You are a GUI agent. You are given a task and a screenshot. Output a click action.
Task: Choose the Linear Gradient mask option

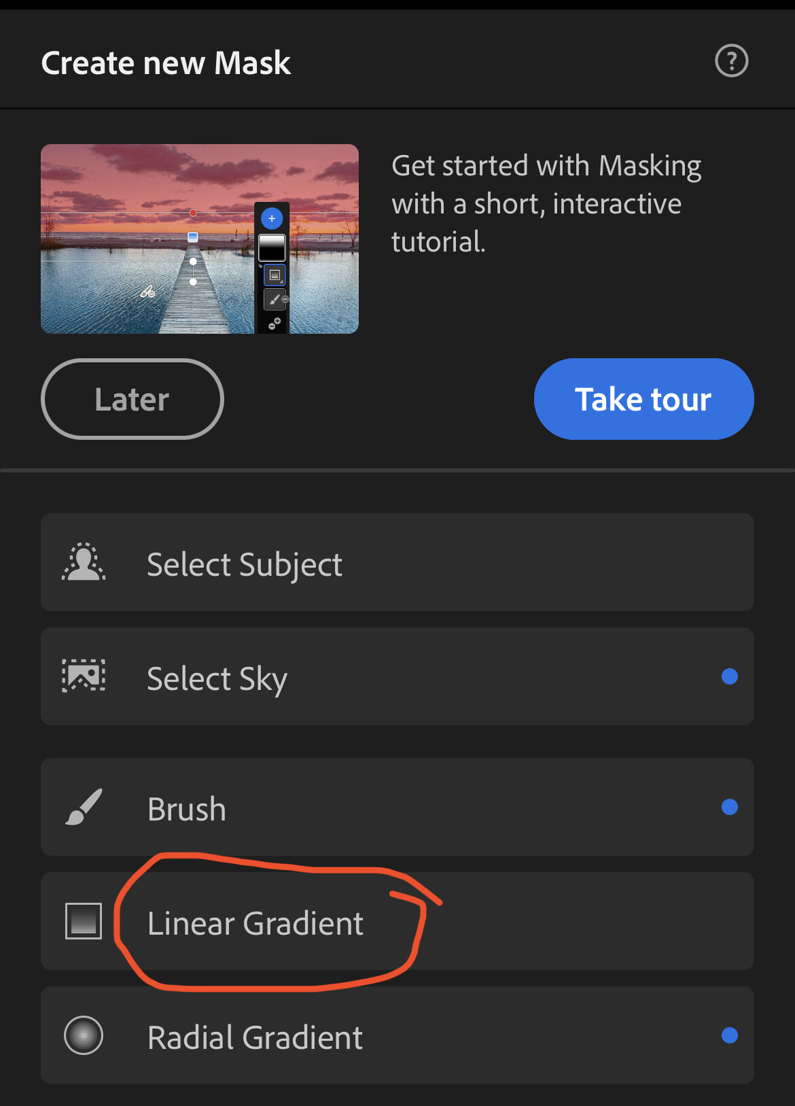[397, 921]
